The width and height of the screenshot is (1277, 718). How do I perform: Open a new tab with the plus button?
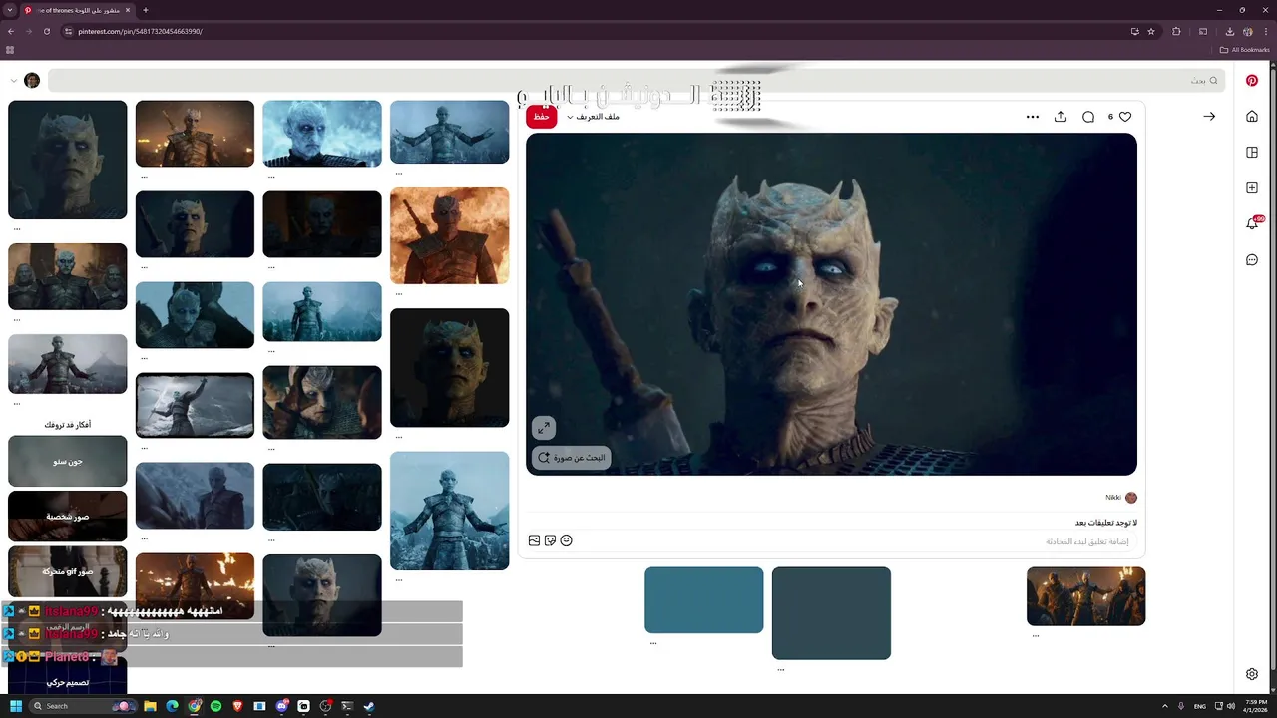click(x=146, y=10)
